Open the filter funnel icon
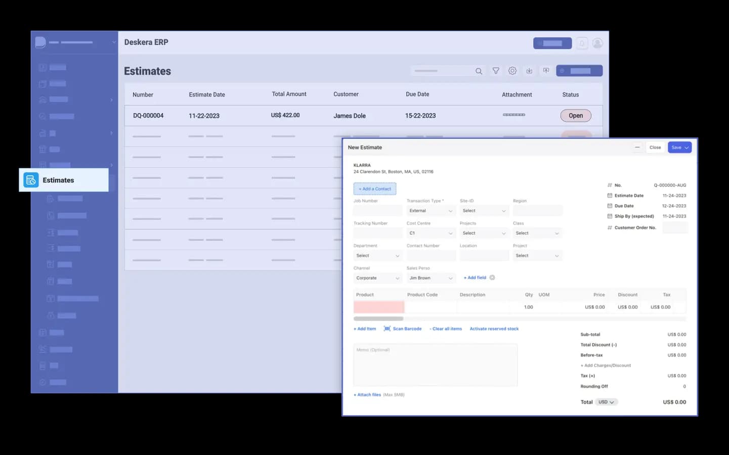The width and height of the screenshot is (729, 455). [x=496, y=71]
